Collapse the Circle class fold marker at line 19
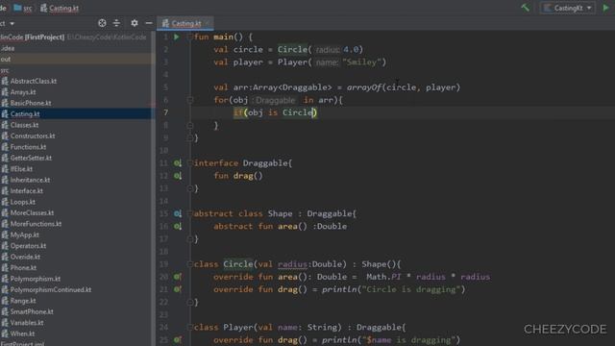 pyautogui.click(x=190, y=264)
